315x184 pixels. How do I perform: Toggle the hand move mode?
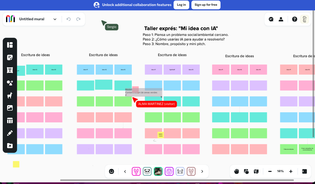(x=236, y=171)
